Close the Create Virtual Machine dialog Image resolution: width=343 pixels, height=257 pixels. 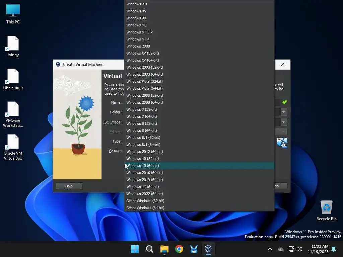coord(283,64)
